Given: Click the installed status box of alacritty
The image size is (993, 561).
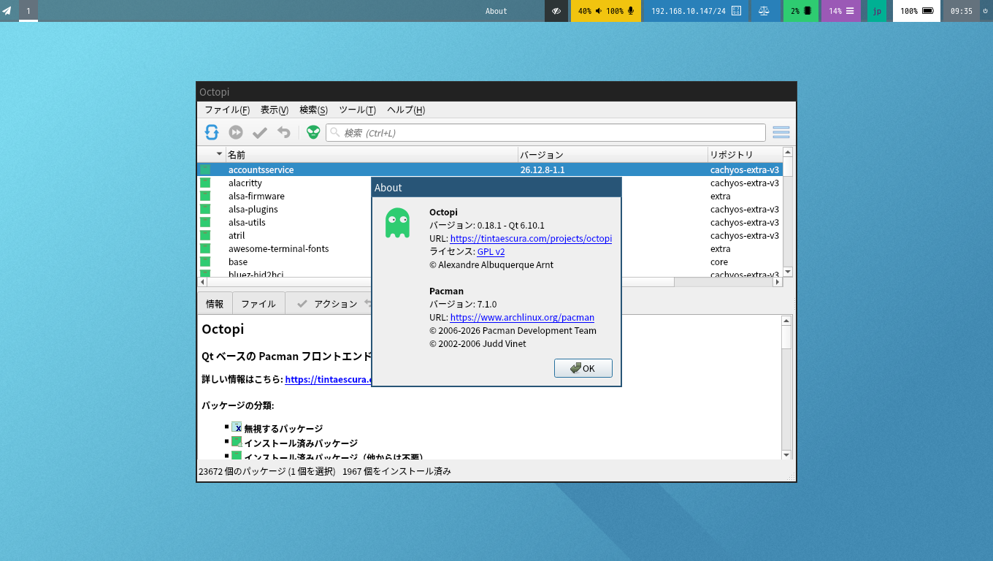Looking at the screenshot, I should [205, 183].
